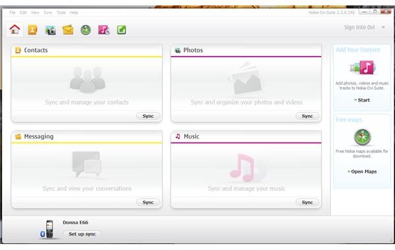Viewport: 395px width, 250px height.
Task: Click the Bluetooth connection icon
Action: pyautogui.click(x=43, y=234)
